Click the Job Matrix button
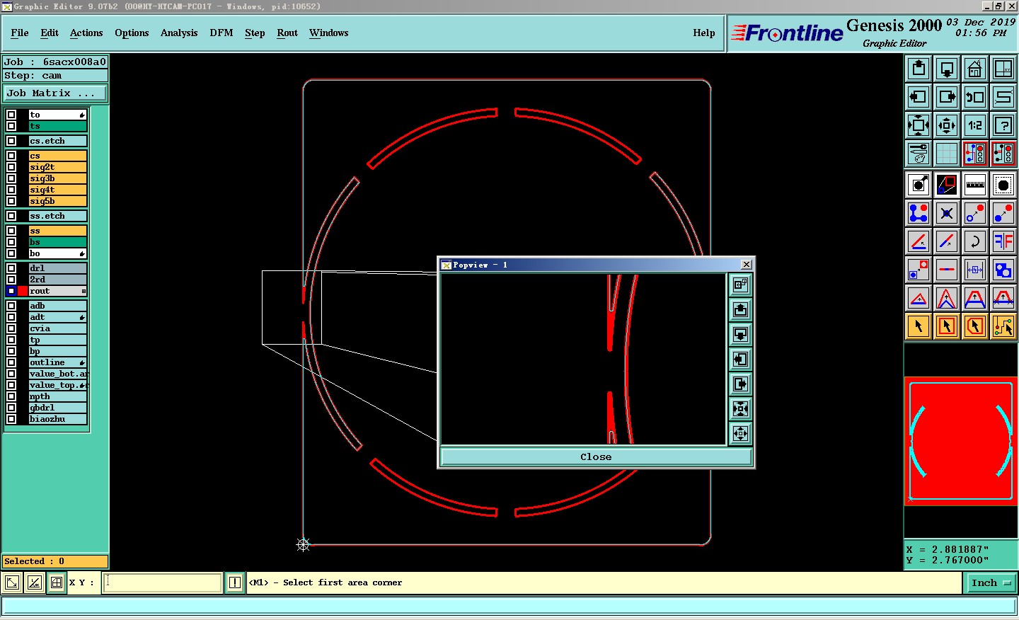Image resolution: width=1019 pixels, height=620 pixels. [56, 93]
